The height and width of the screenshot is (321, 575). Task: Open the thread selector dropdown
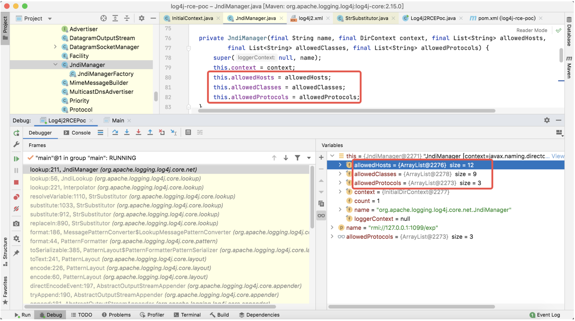point(309,158)
